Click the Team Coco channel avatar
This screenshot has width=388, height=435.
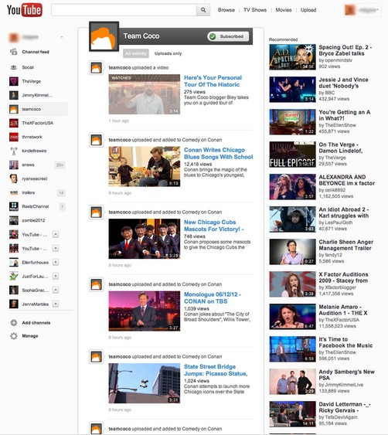pos(104,36)
